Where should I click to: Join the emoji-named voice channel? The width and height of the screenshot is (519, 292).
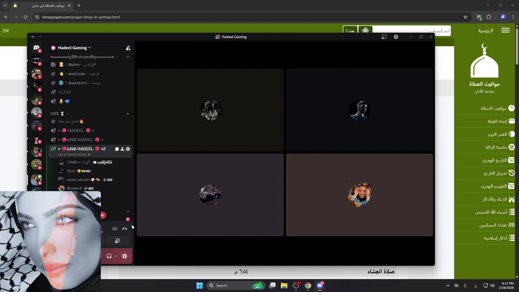click(90, 101)
